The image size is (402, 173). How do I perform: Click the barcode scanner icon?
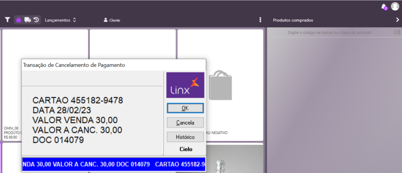tap(397, 32)
